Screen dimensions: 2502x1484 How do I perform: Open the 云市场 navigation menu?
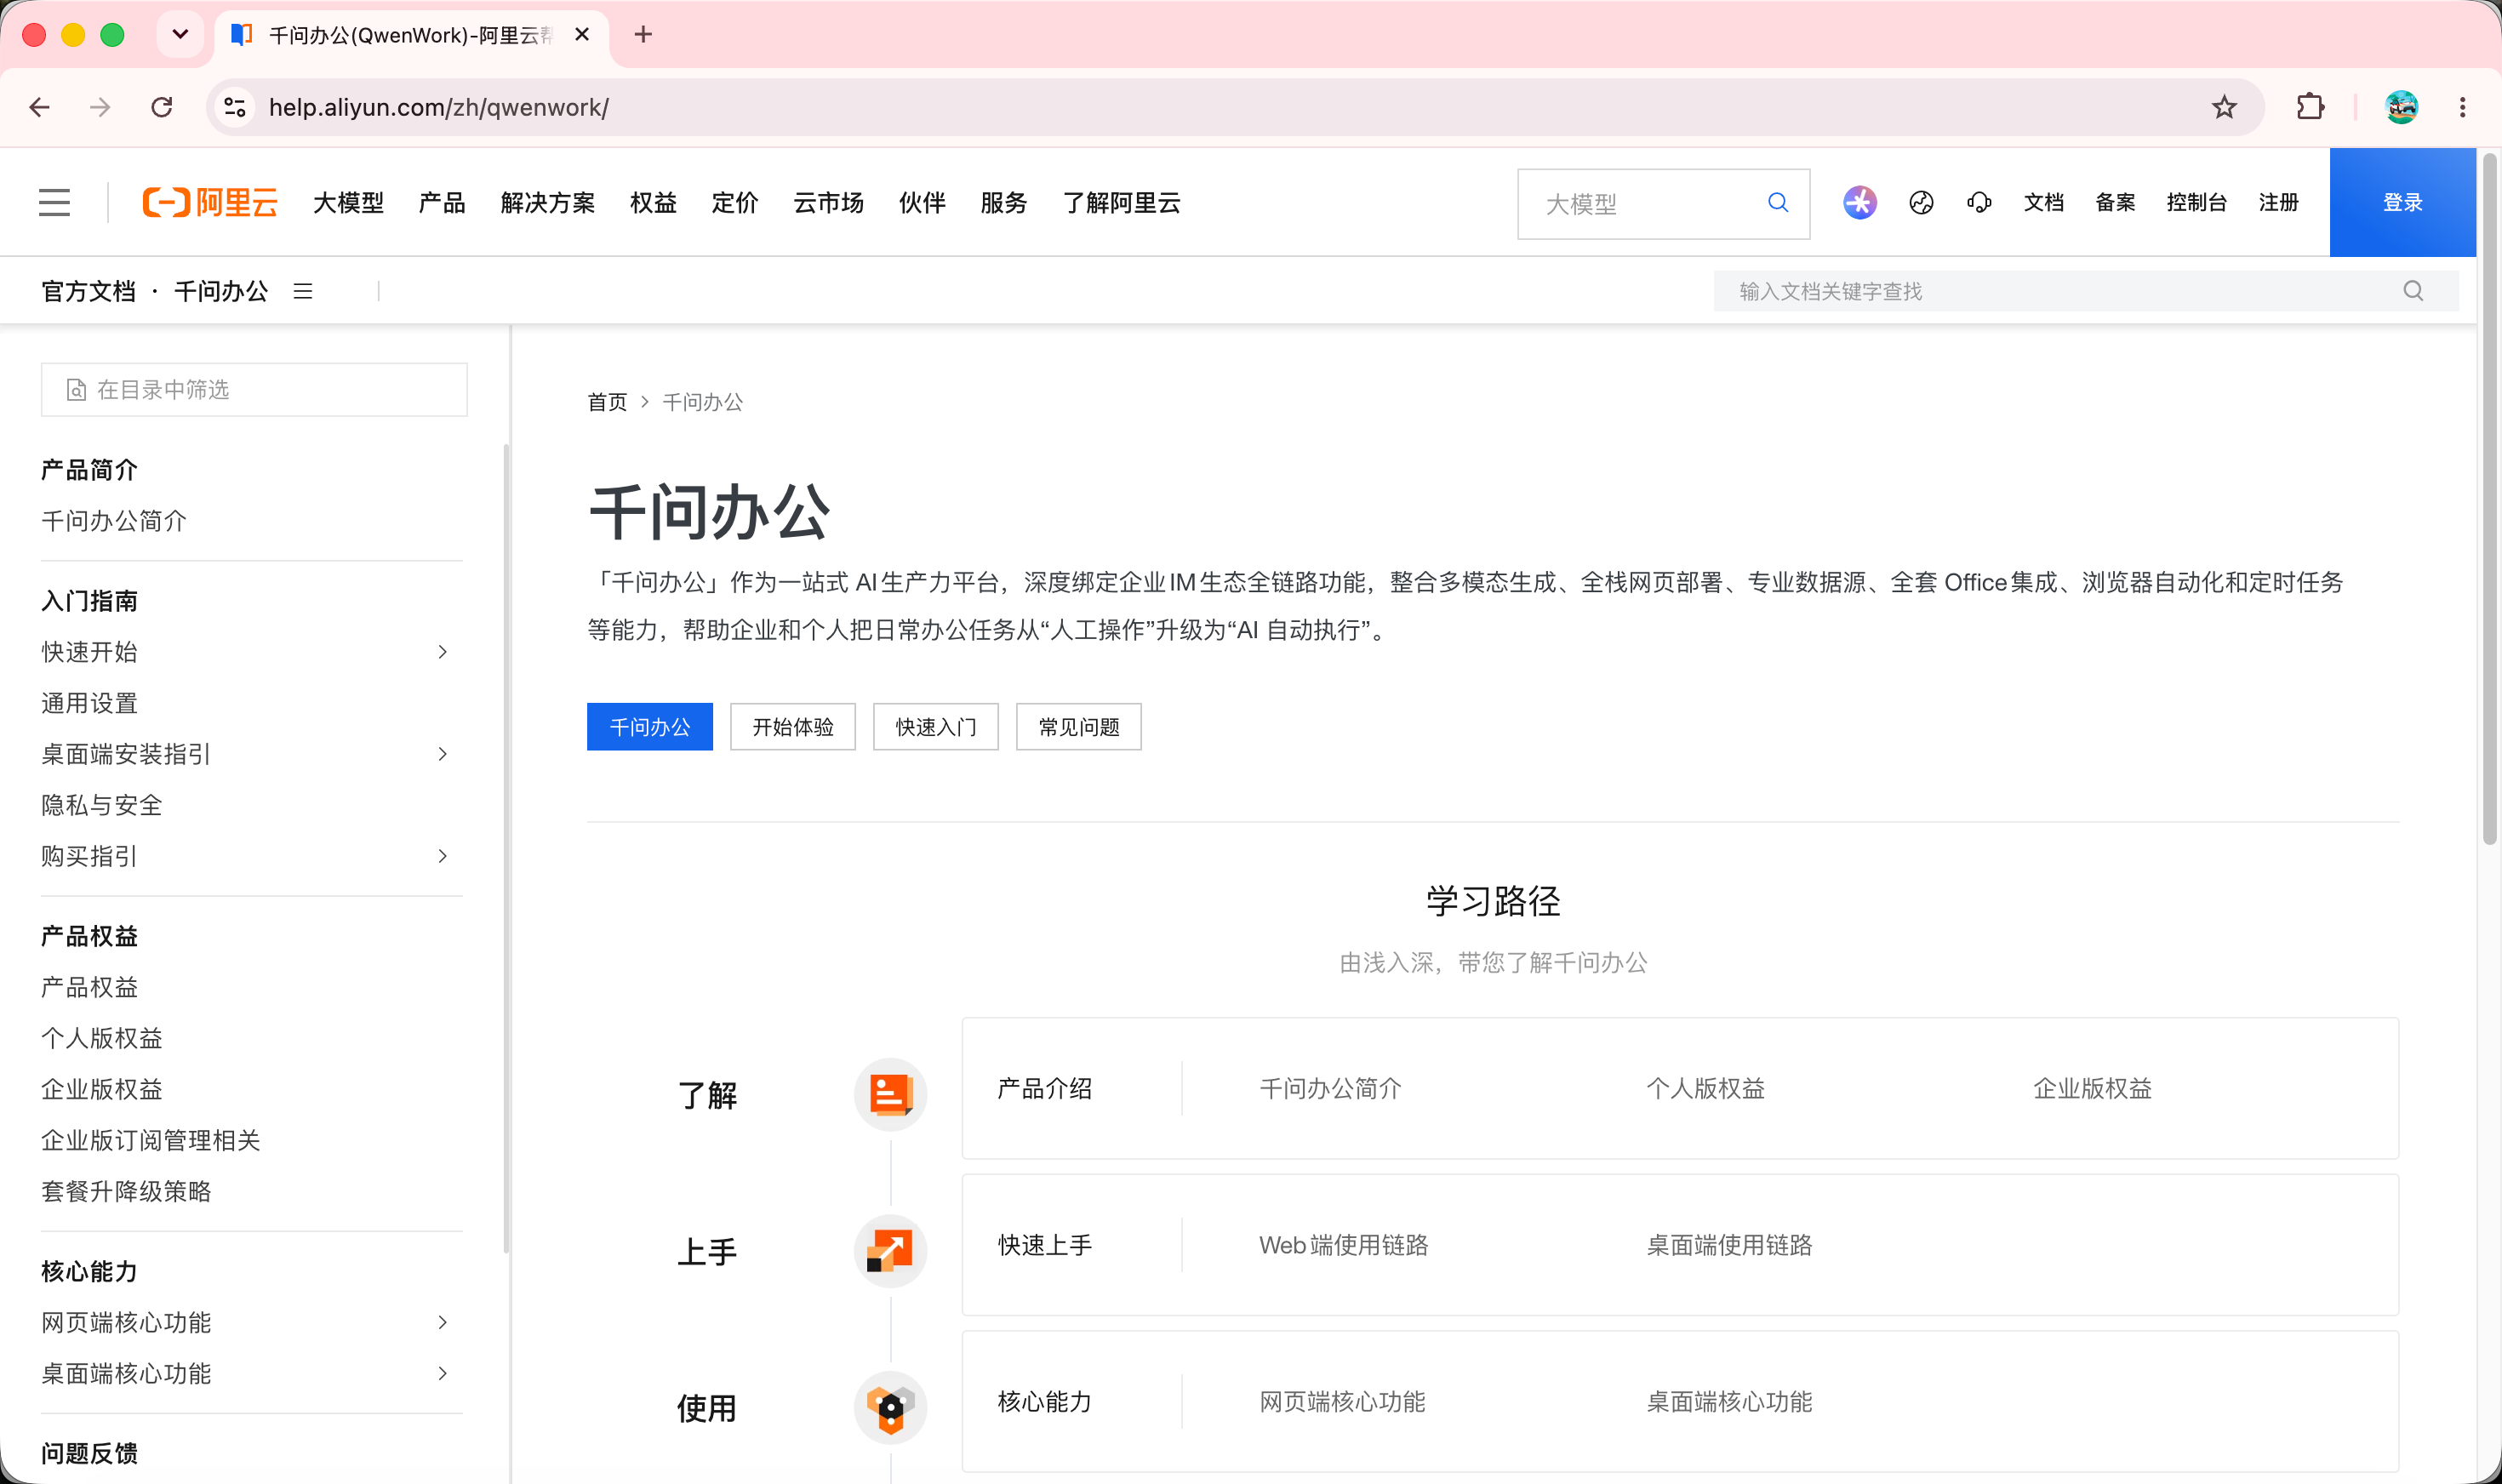[x=829, y=203]
